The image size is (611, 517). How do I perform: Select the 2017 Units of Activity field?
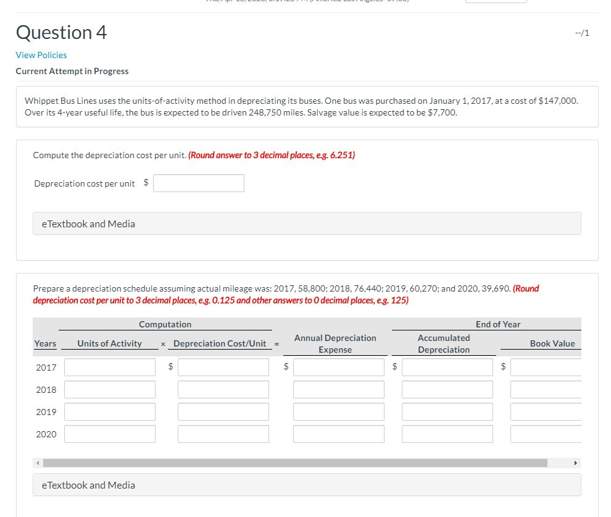(x=109, y=367)
